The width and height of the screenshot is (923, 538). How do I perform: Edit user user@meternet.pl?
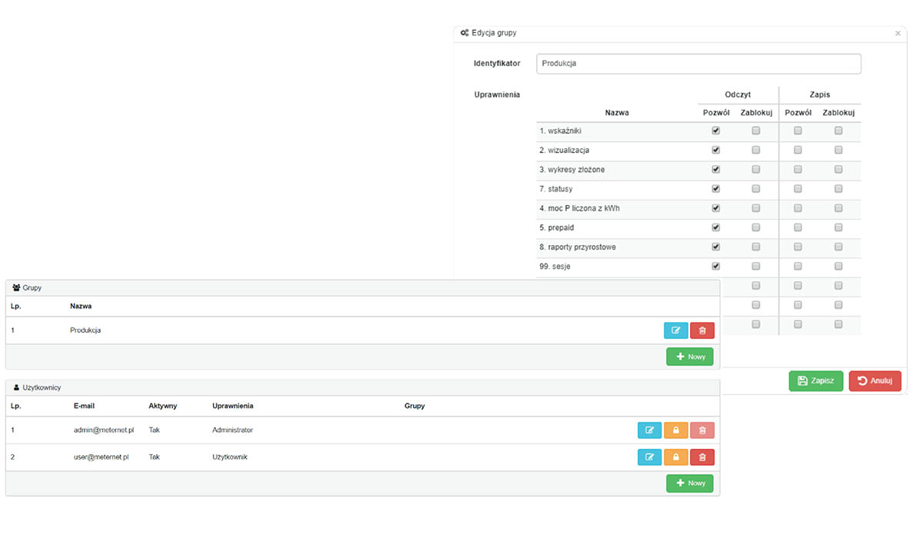click(x=649, y=457)
